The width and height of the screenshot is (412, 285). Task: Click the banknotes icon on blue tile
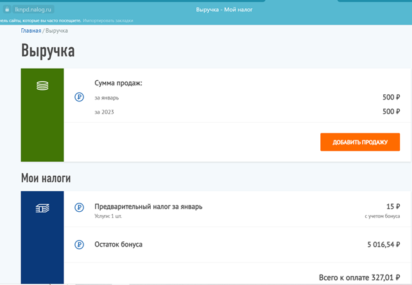point(42,208)
